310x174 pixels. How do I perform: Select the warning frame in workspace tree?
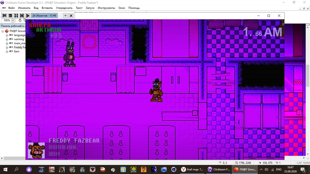[19, 39]
